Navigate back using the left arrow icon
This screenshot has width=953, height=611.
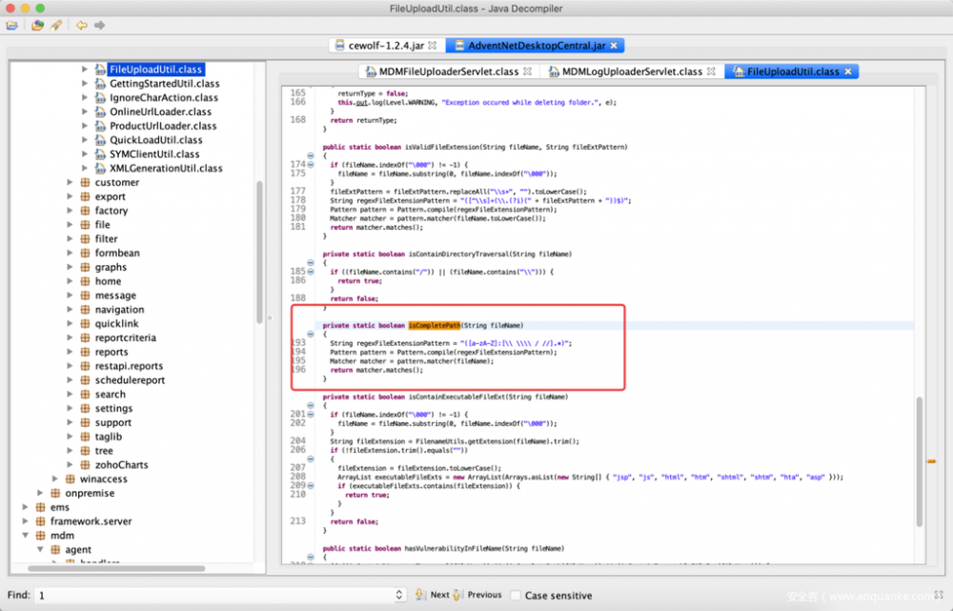click(80, 26)
